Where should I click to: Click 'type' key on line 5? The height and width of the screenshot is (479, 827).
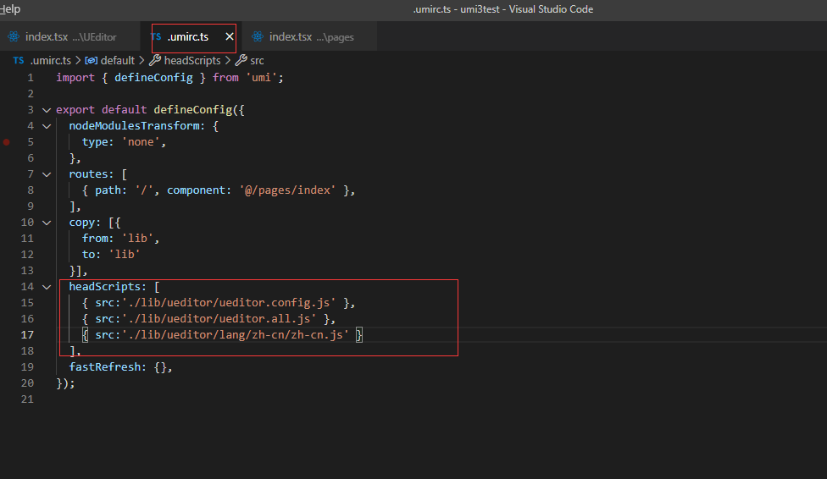[95, 141]
